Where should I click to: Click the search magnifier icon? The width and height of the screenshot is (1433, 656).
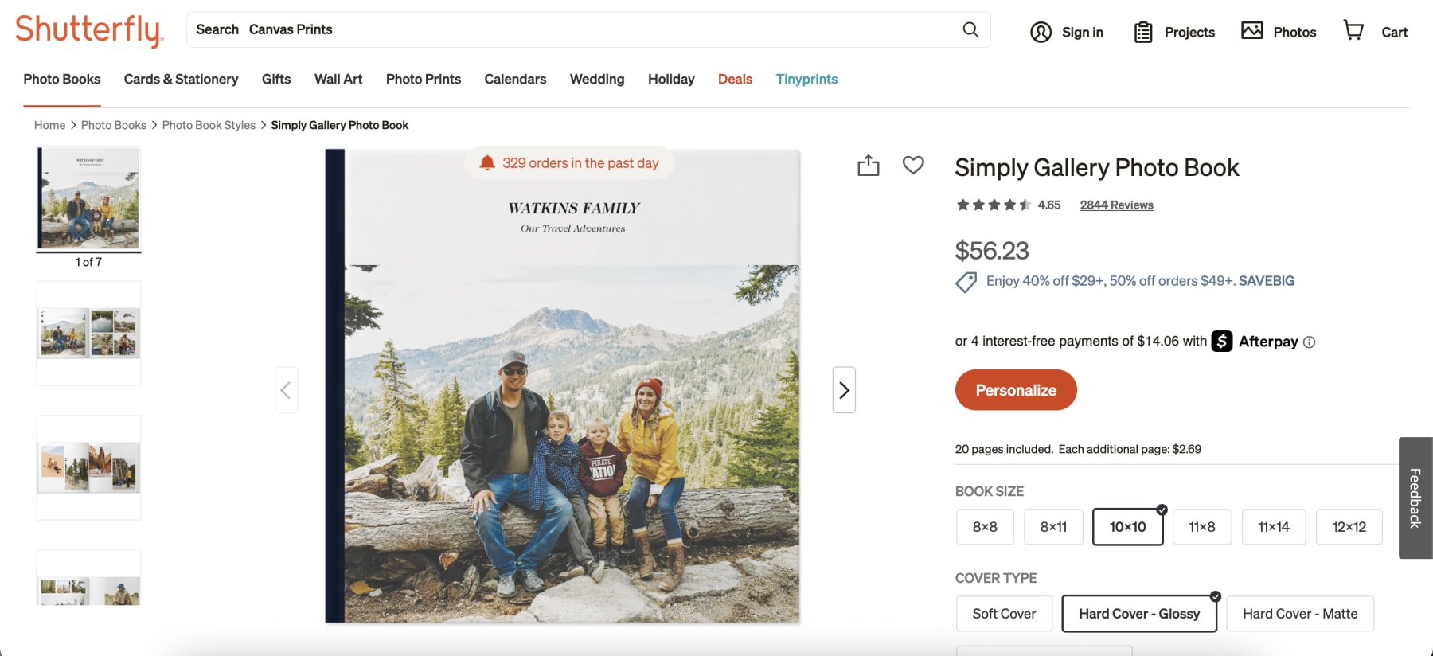tap(970, 29)
